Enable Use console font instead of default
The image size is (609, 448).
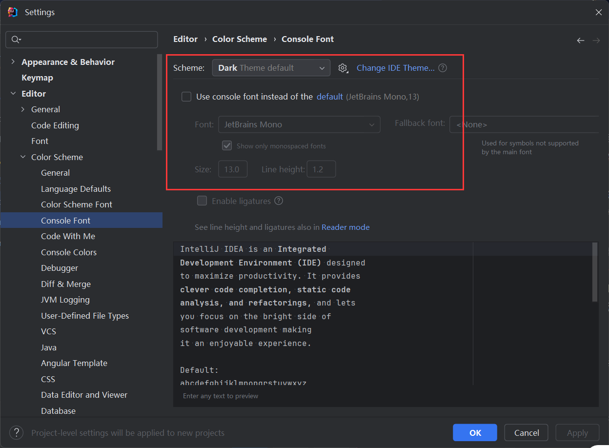(186, 97)
